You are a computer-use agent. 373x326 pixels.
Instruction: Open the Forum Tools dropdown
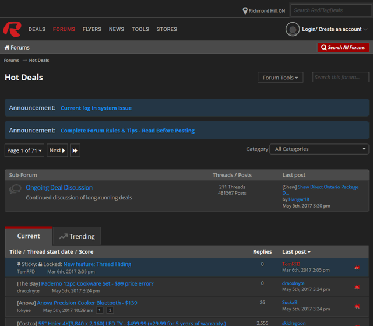point(280,78)
